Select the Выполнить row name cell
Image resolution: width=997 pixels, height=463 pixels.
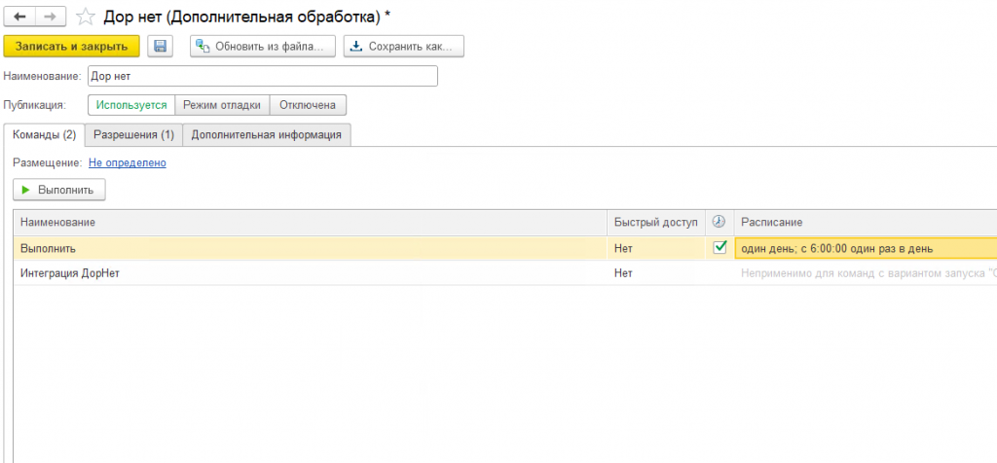(311, 248)
